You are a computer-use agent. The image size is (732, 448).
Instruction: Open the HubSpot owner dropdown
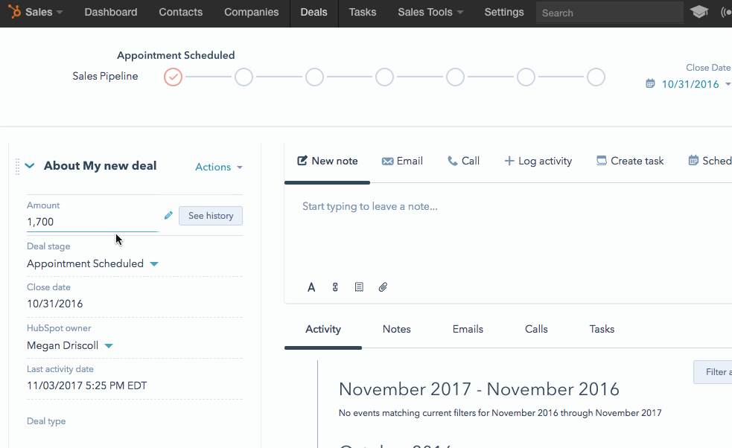(x=70, y=346)
